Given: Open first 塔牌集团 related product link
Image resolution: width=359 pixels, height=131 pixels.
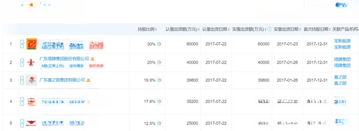Looking at the screenshot, I should [342, 59].
